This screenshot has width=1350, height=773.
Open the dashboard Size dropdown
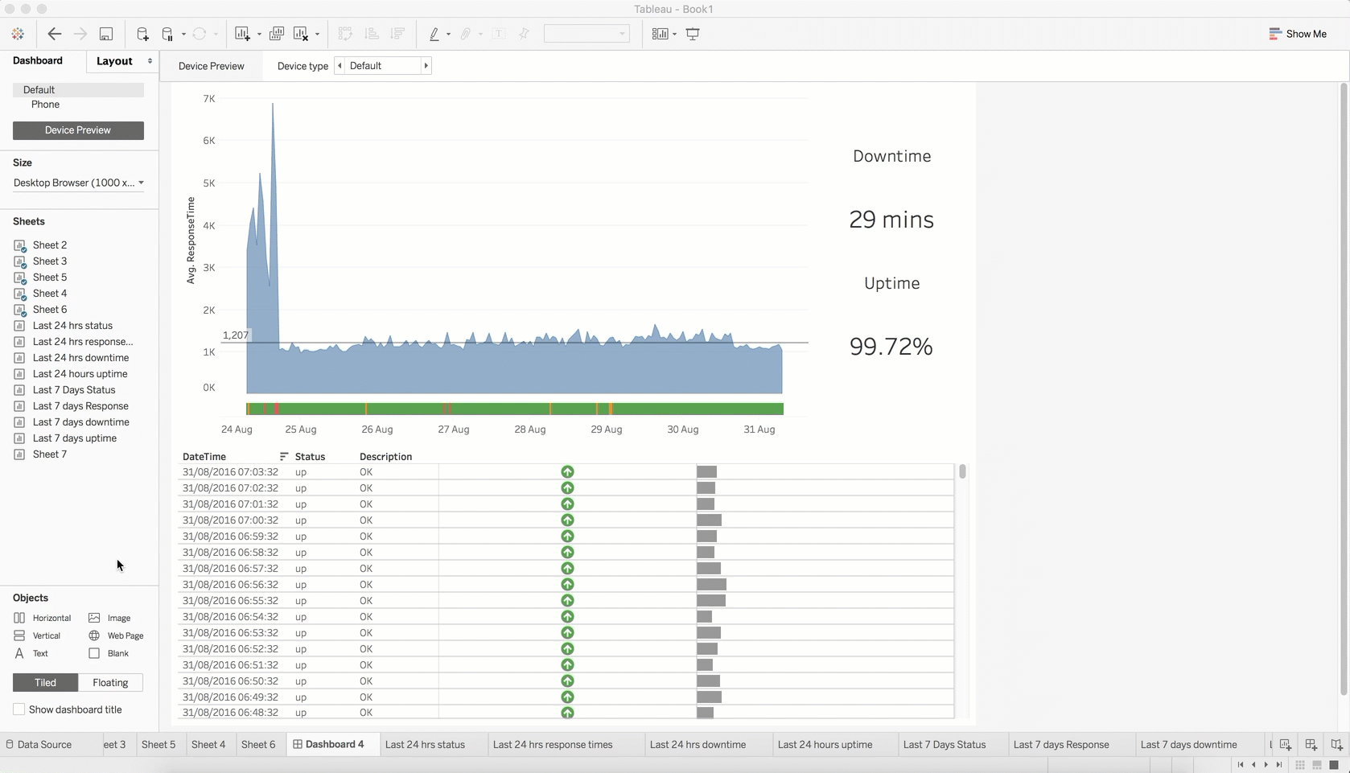point(79,183)
